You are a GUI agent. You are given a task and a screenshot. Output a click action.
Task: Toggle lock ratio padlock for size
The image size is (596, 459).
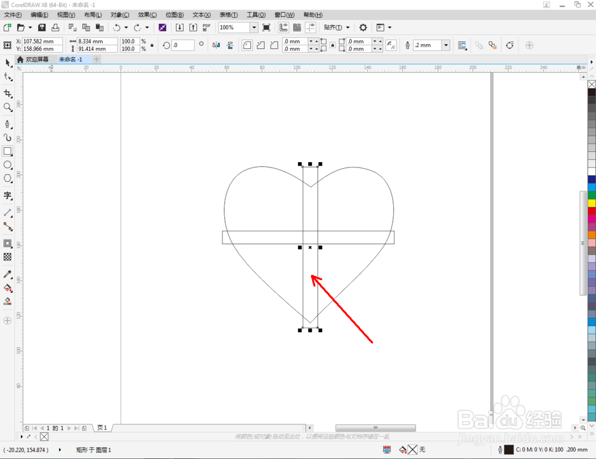pos(152,45)
